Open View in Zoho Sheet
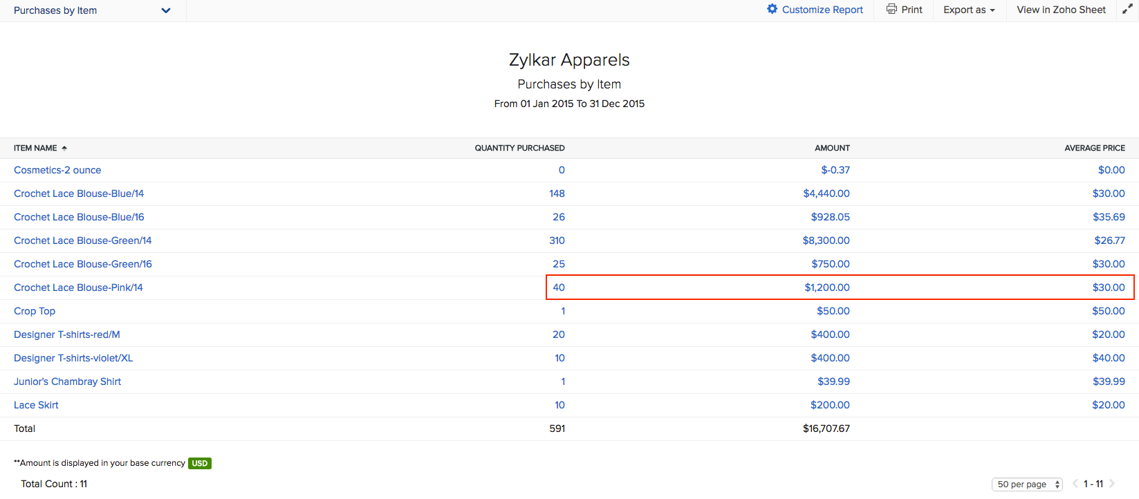This screenshot has height=499, width=1139. [1061, 10]
